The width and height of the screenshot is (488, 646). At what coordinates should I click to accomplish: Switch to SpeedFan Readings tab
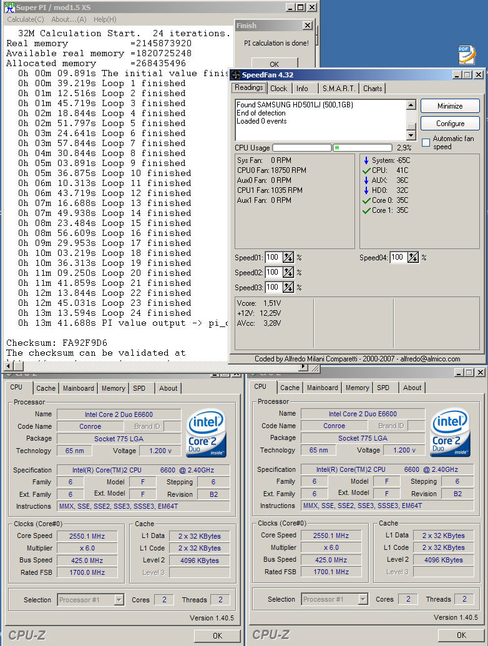pos(249,87)
